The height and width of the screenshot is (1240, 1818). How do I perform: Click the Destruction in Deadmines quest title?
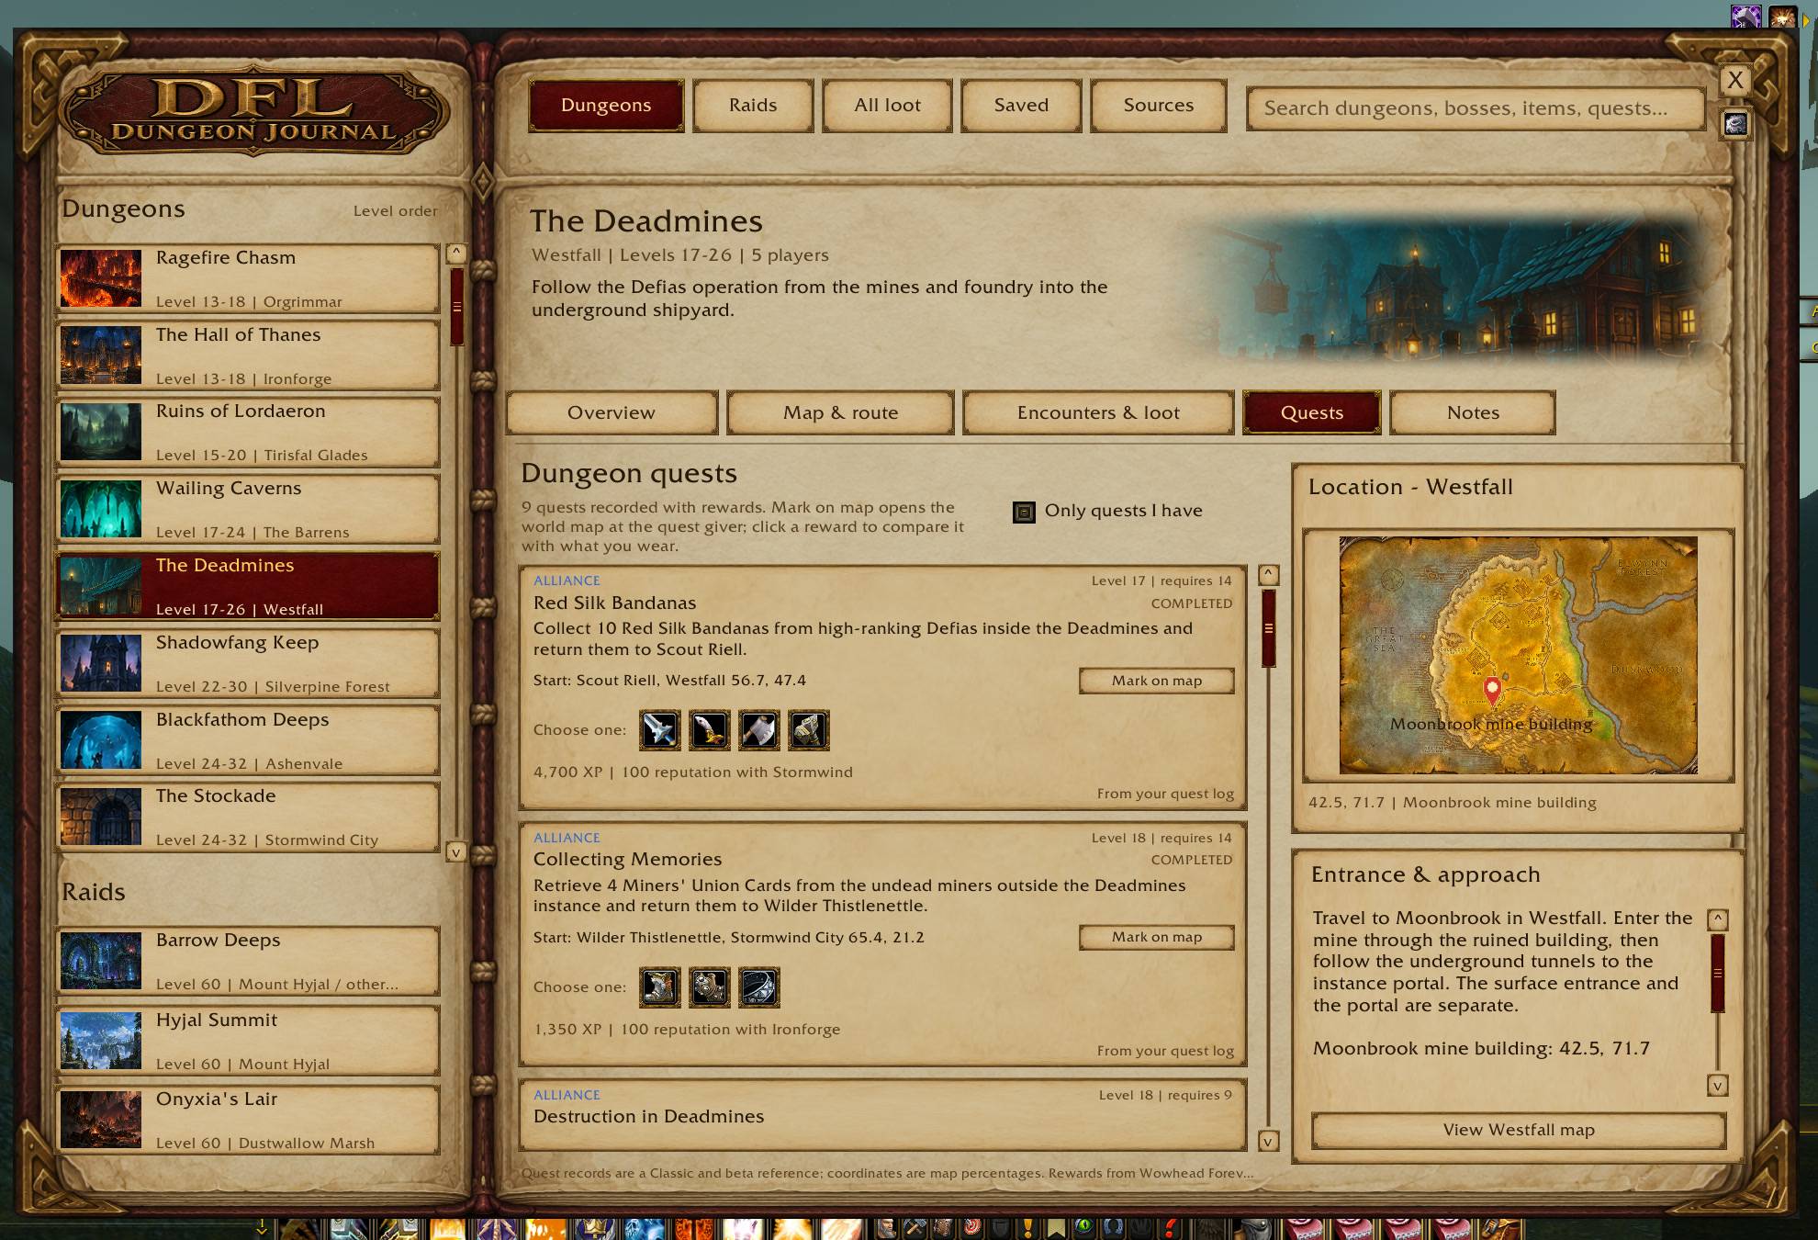coord(648,1116)
